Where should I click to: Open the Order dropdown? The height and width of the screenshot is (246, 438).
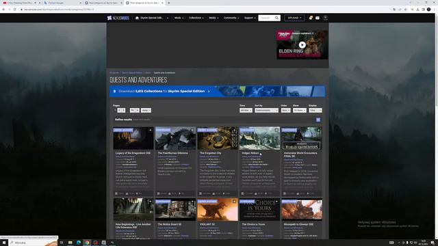click(x=285, y=111)
